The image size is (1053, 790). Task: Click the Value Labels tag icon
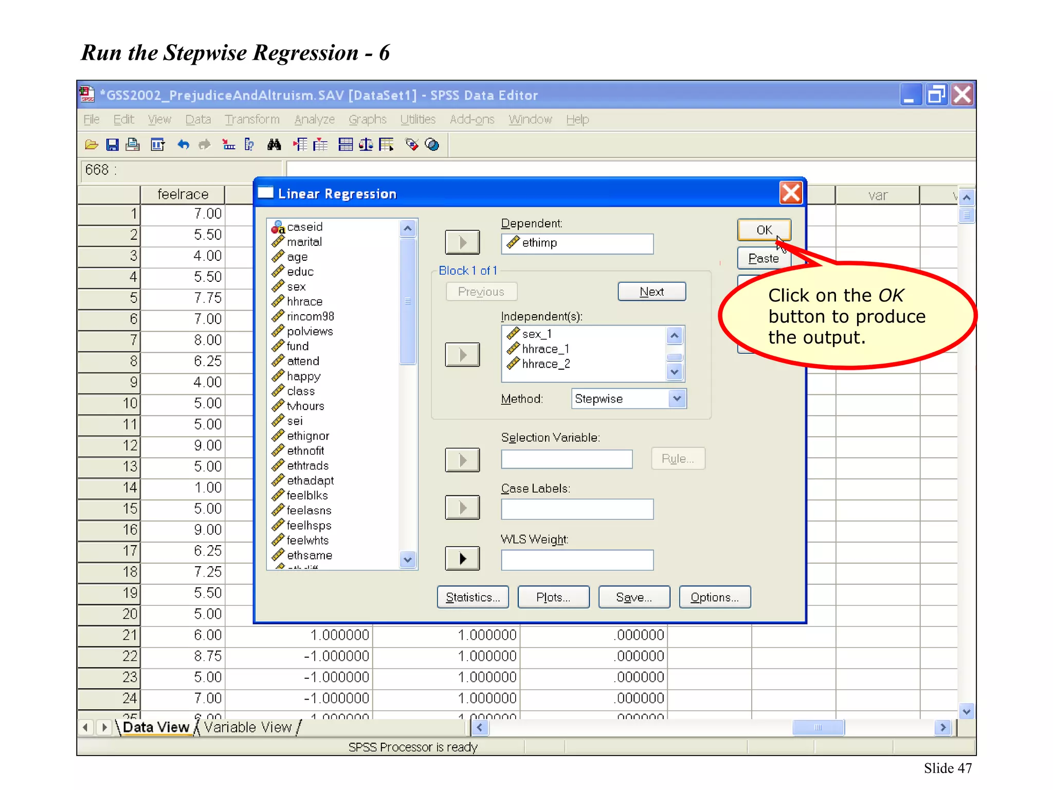click(x=412, y=145)
